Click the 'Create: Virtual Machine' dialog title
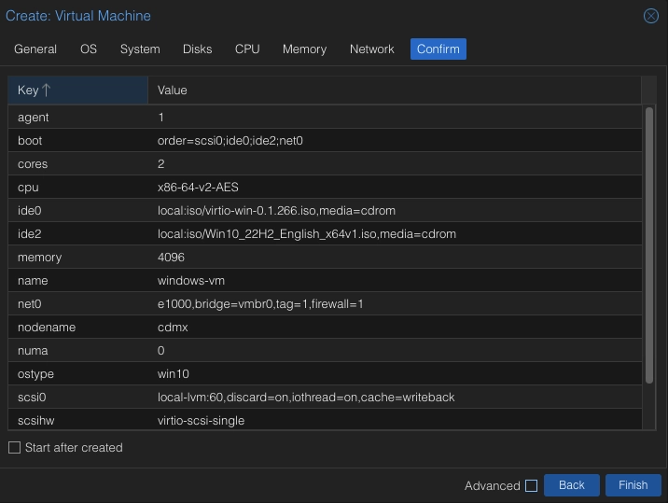Screen dimensions: 668x503 (x=78, y=16)
